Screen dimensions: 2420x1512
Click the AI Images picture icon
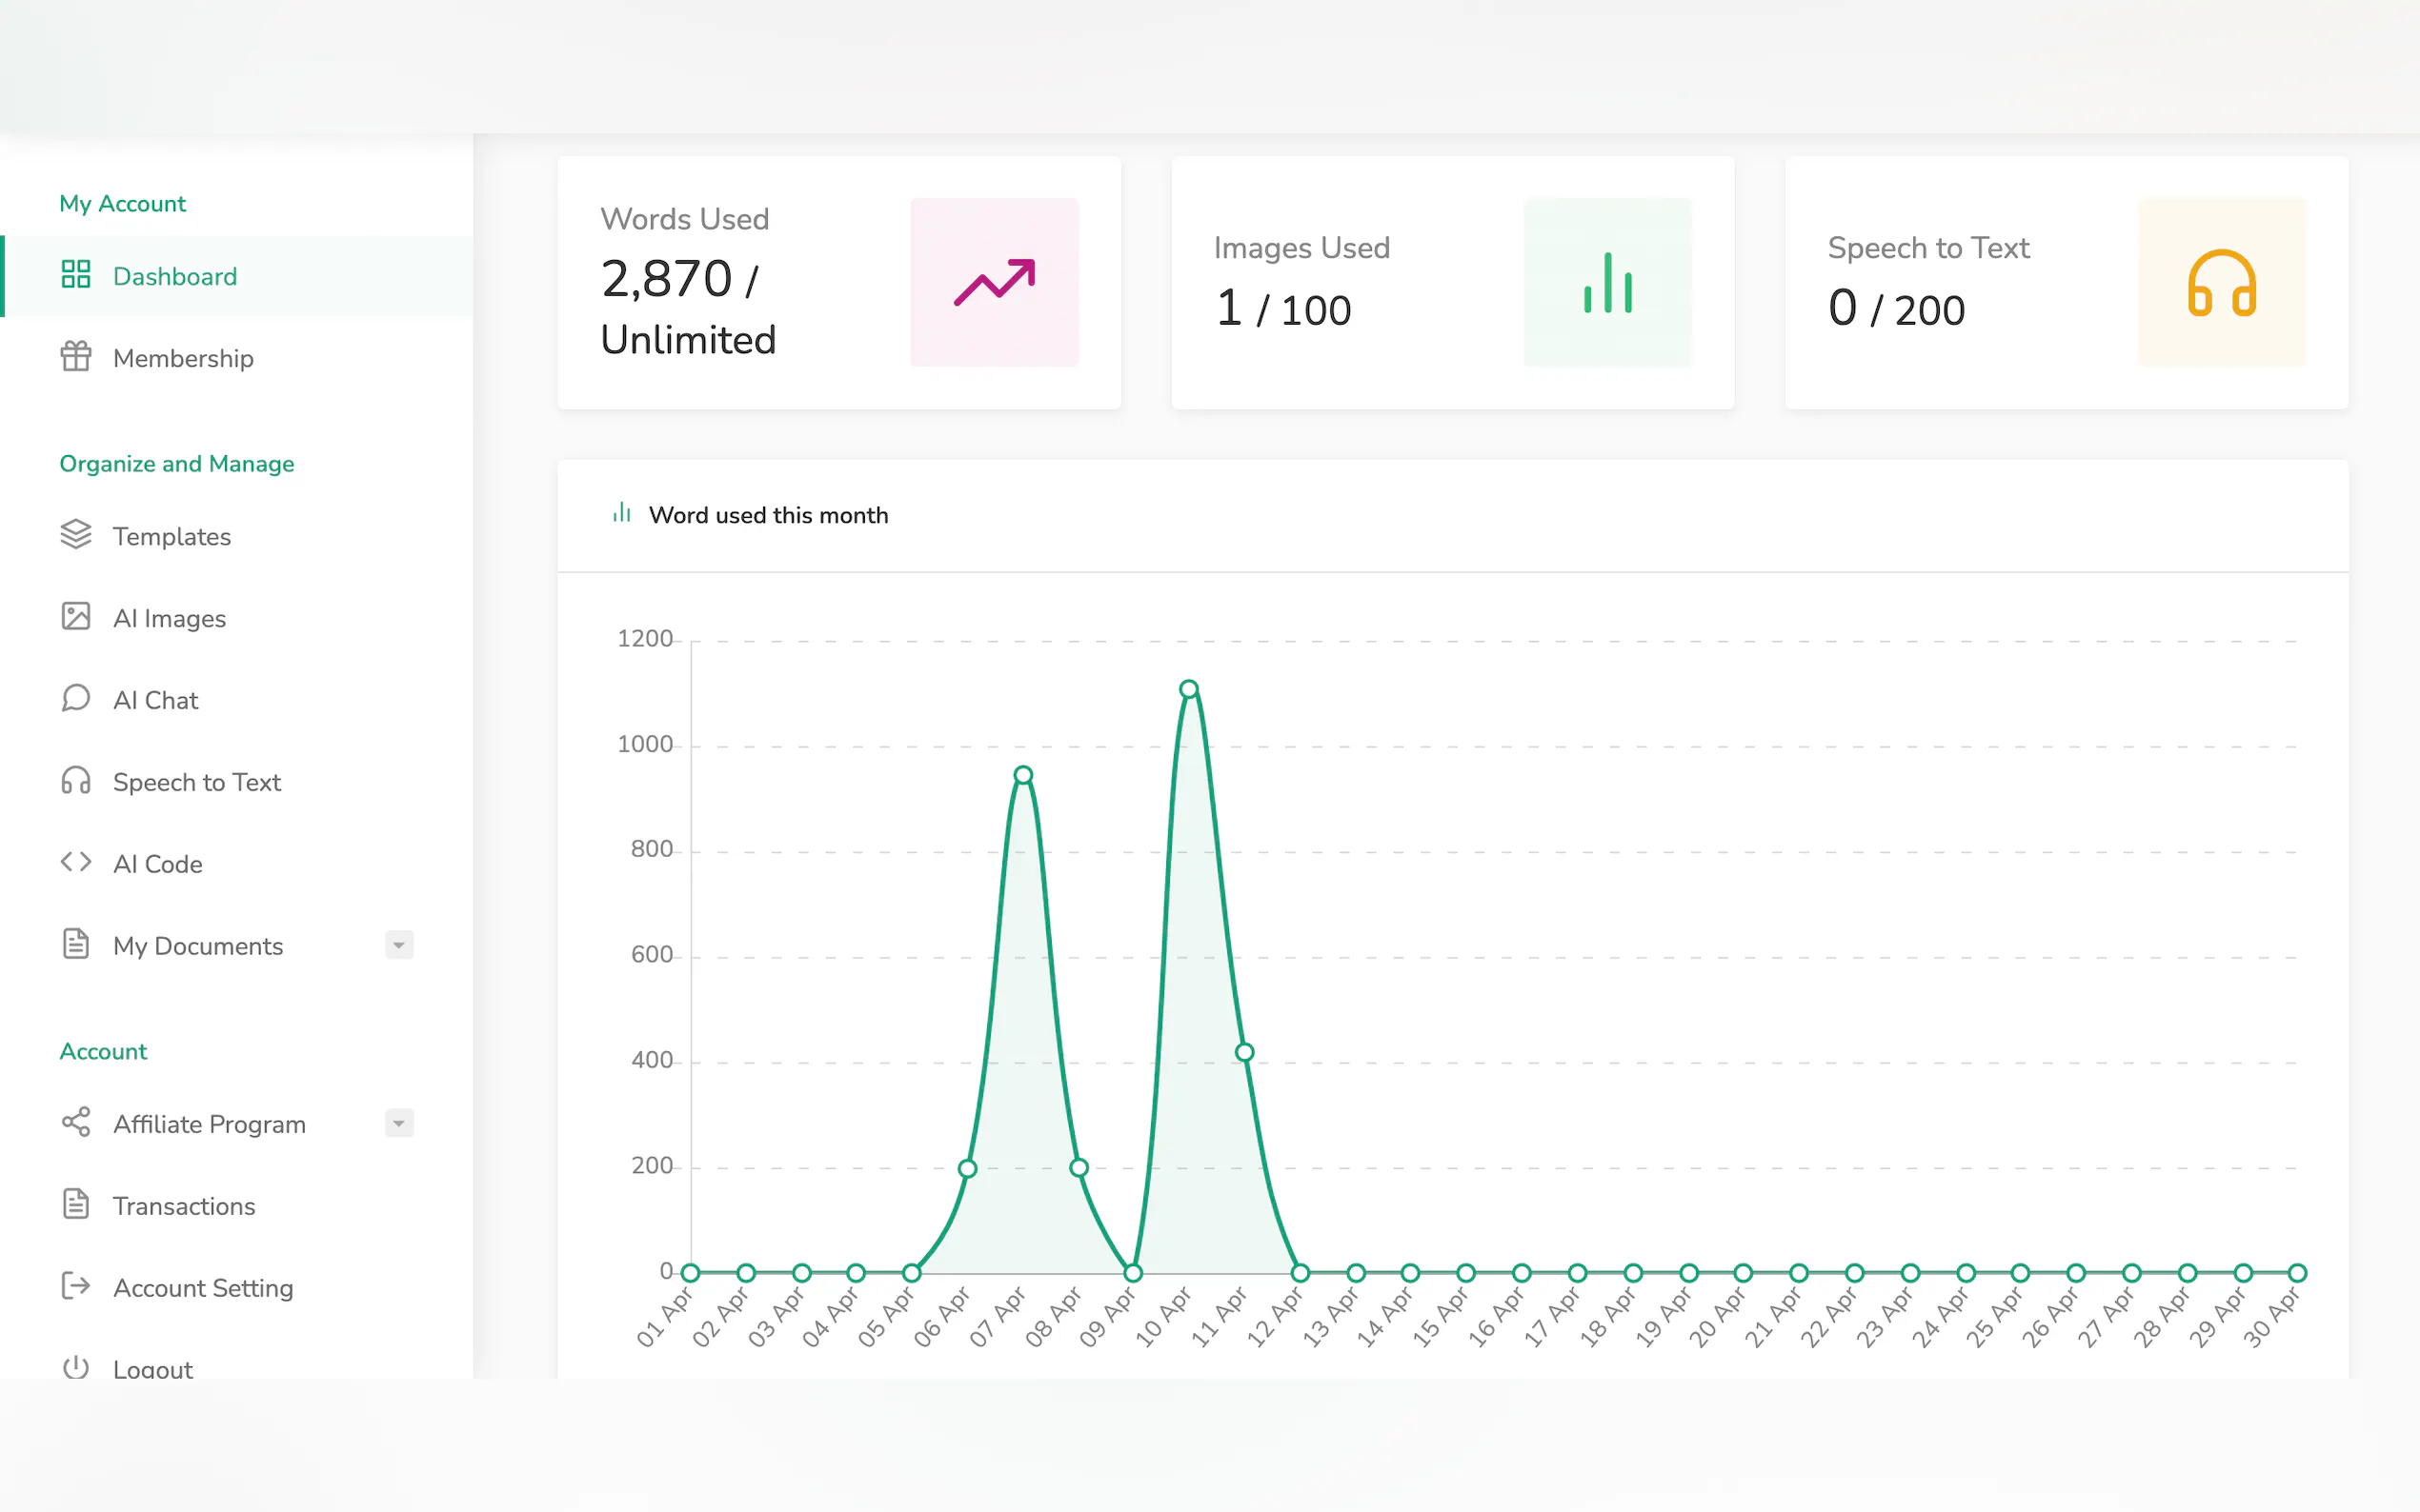(76, 617)
